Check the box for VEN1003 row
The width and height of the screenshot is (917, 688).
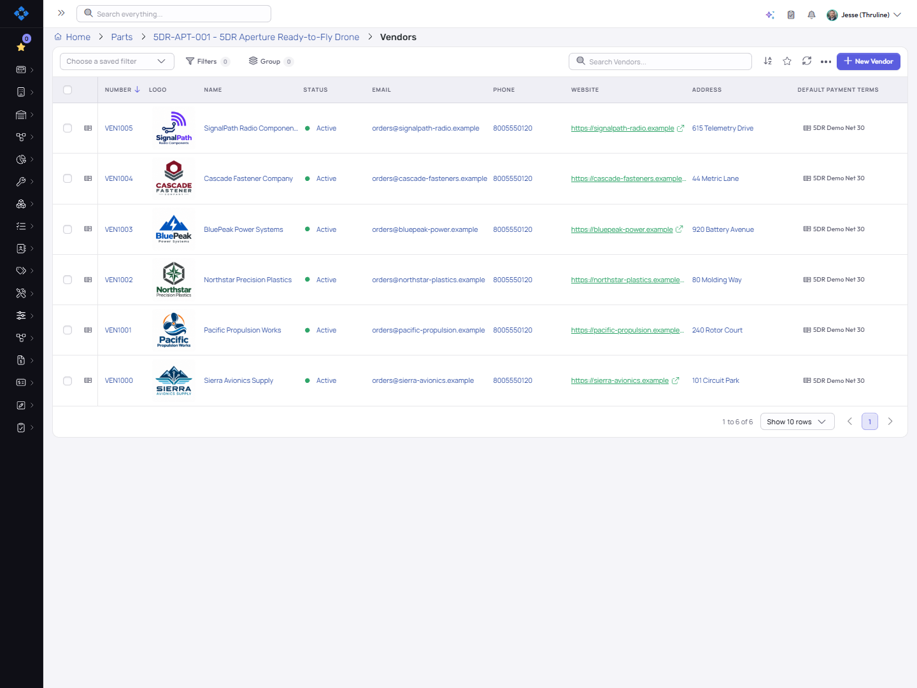click(68, 229)
